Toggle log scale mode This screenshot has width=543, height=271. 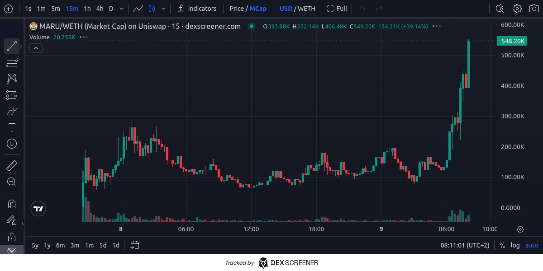(x=515, y=245)
